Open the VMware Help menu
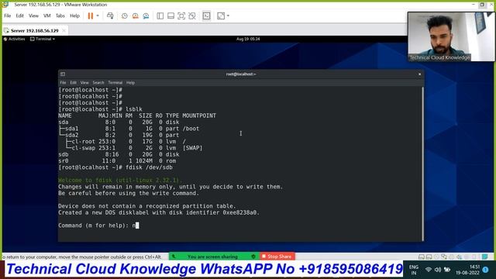 pyautogui.click(x=74, y=15)
